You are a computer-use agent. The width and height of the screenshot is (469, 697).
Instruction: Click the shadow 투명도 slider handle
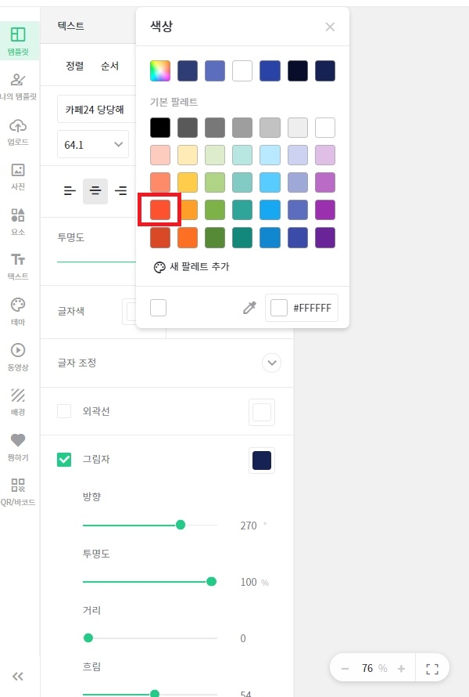[x=212, y=581]
